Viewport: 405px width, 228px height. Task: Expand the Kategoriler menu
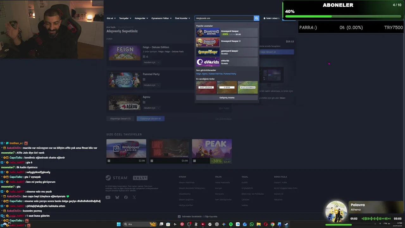(141, 18)
